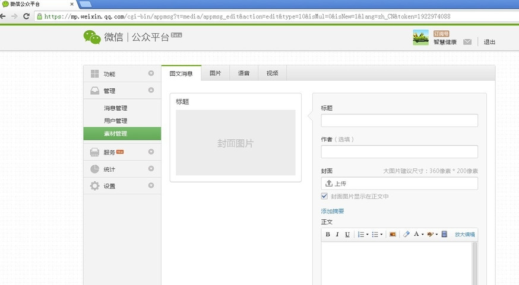Screen dimensions: 519x285
Task: Switch to the 视频 tab
Action: pyautogui.click(x=272, y=73)
